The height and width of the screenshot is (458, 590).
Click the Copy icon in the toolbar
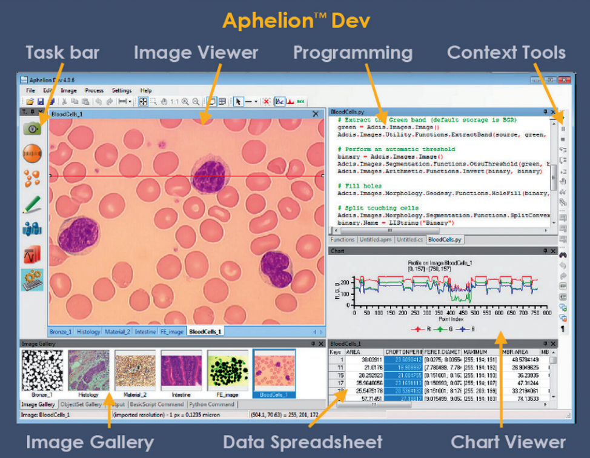coord(75,102)
